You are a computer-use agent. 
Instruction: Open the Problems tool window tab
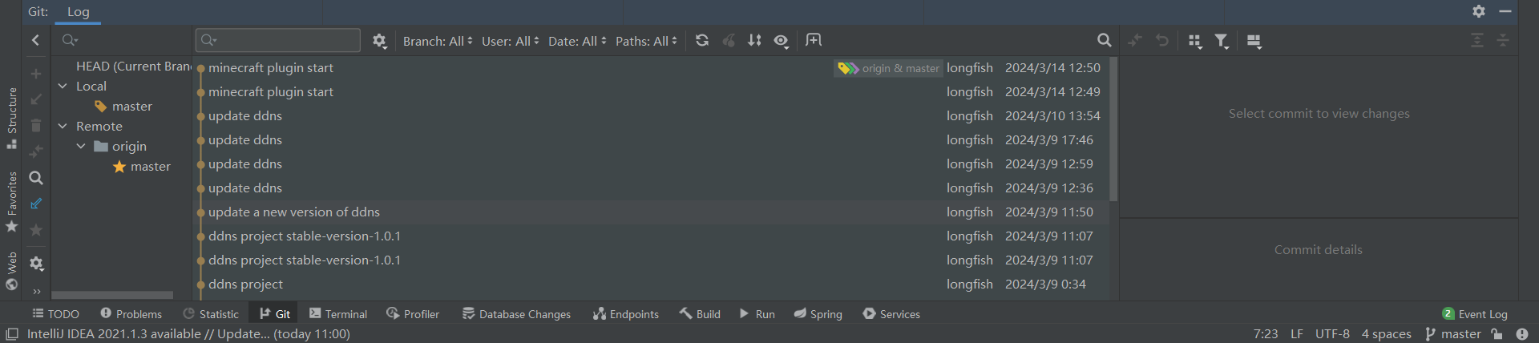click(131, 314)
